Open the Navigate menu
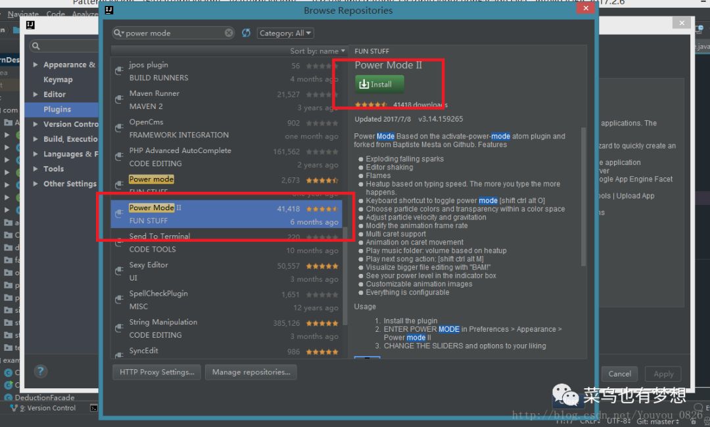The image size is (710, 427). pyautogui.click(x=22, y=14)
